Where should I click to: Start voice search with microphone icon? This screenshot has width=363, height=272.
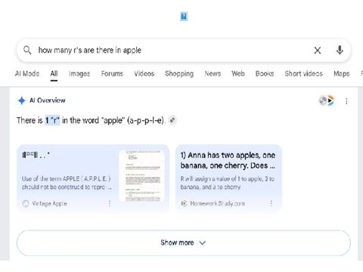(x=340, y=50)
